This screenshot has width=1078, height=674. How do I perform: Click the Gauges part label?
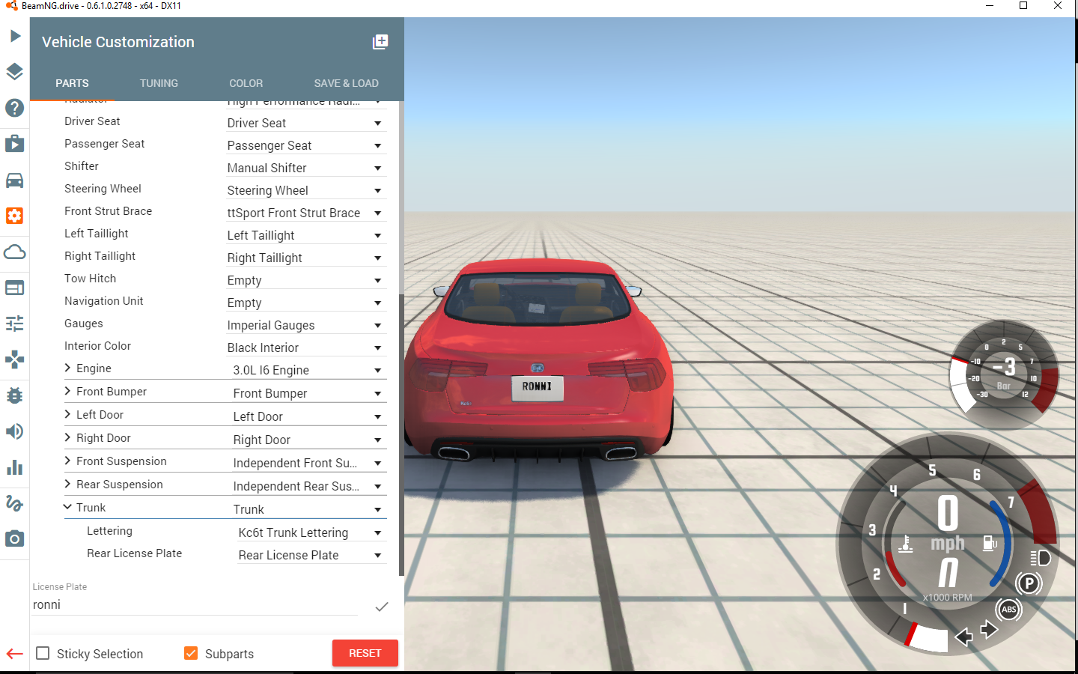click(84, 324)
